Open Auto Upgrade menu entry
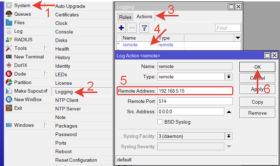Screen dimensions: 280x166 click(x=82, y=6)
